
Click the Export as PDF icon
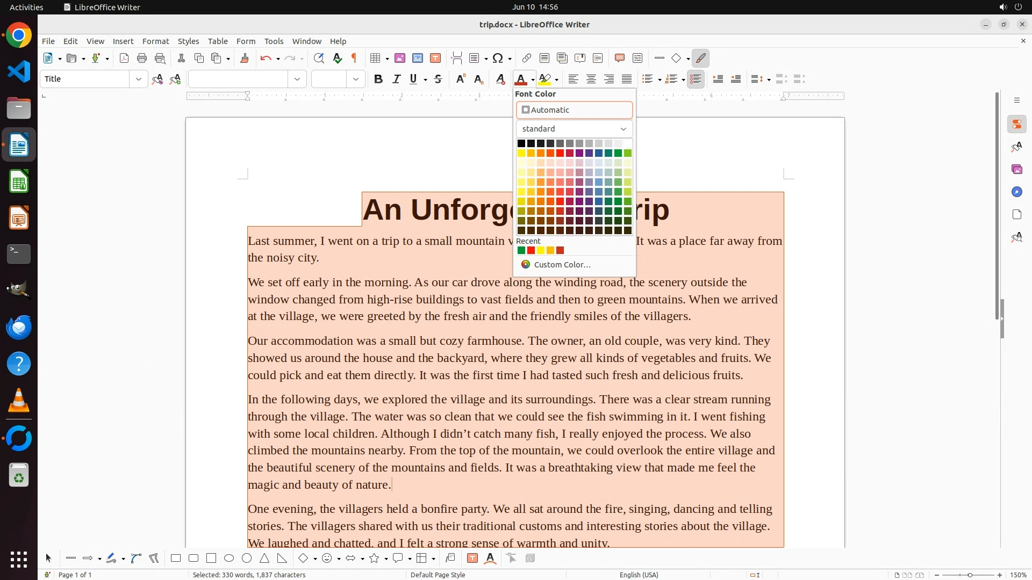pyautogui.click(x=124, y=59)
